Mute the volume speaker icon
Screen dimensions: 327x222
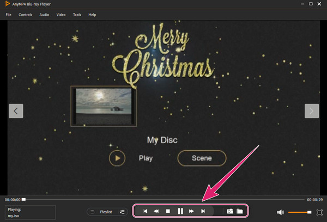click(x=281, y=212)
